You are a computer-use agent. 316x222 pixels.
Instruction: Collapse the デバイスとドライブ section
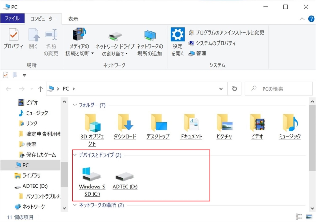click(x=75, y=155)
